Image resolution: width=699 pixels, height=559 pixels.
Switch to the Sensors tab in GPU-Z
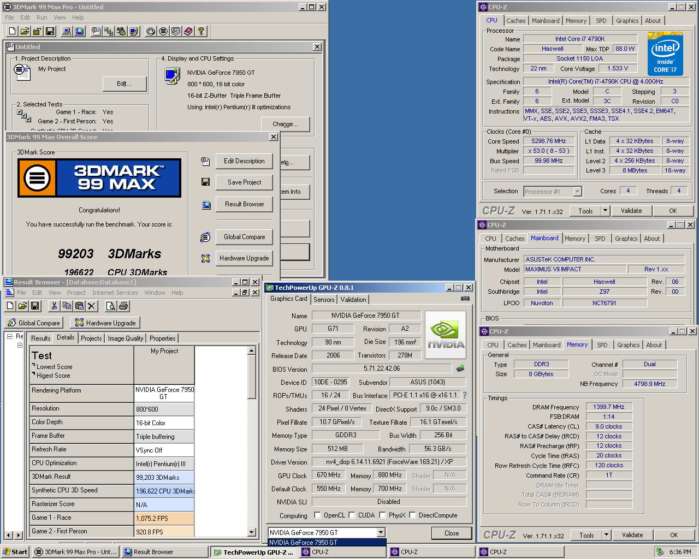[x=324, y=300]
